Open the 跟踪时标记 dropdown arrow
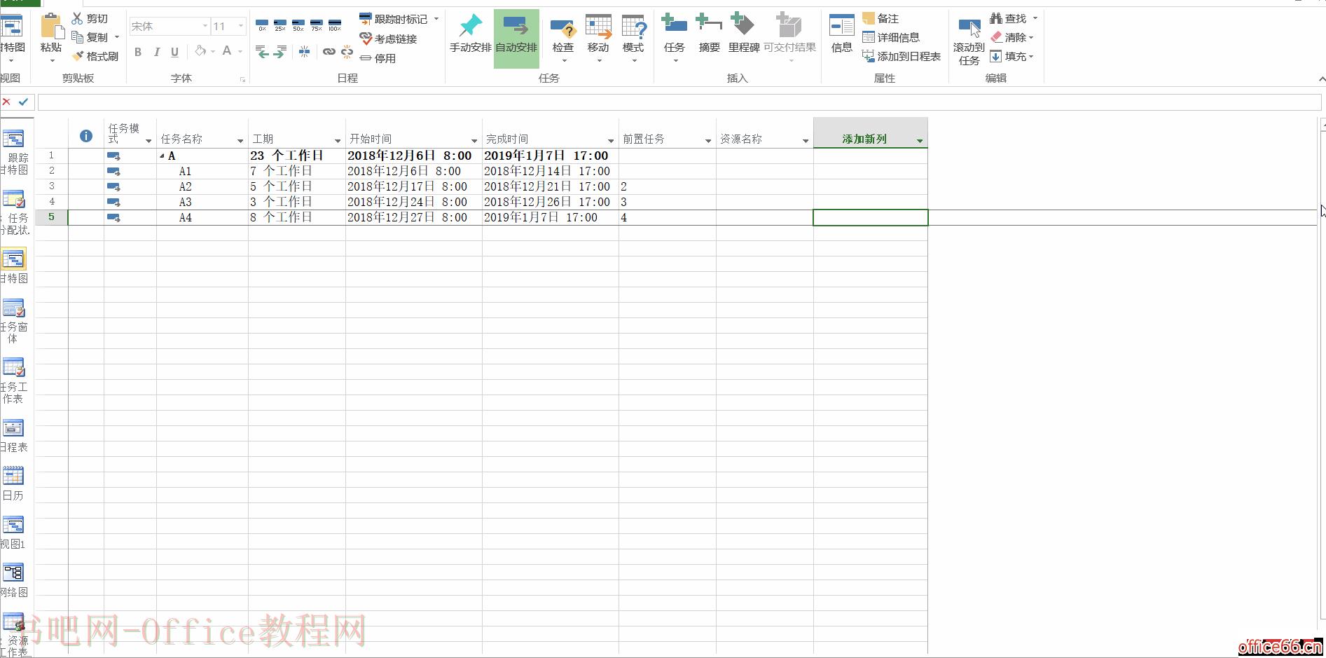 (436, 19)
